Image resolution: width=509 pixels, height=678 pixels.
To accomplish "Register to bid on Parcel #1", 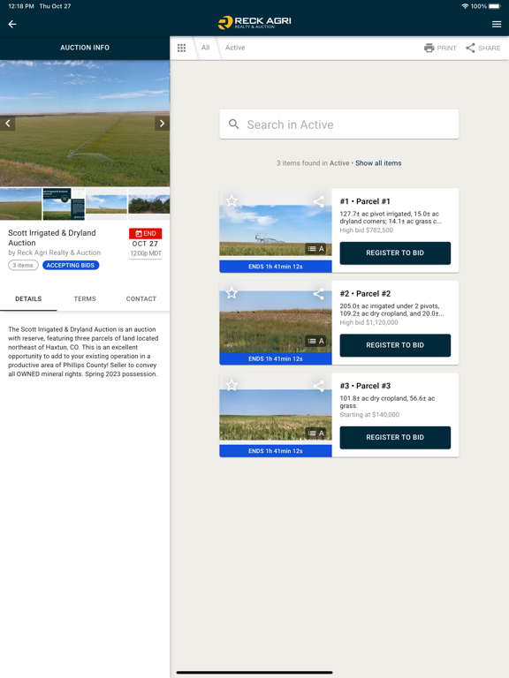I will 395,253.
